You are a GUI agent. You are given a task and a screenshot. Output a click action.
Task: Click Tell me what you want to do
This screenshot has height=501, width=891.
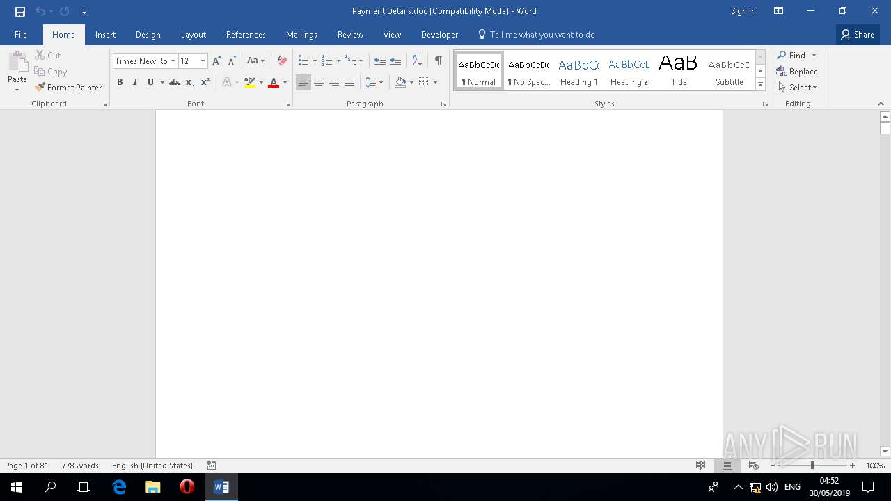[536, 35]
